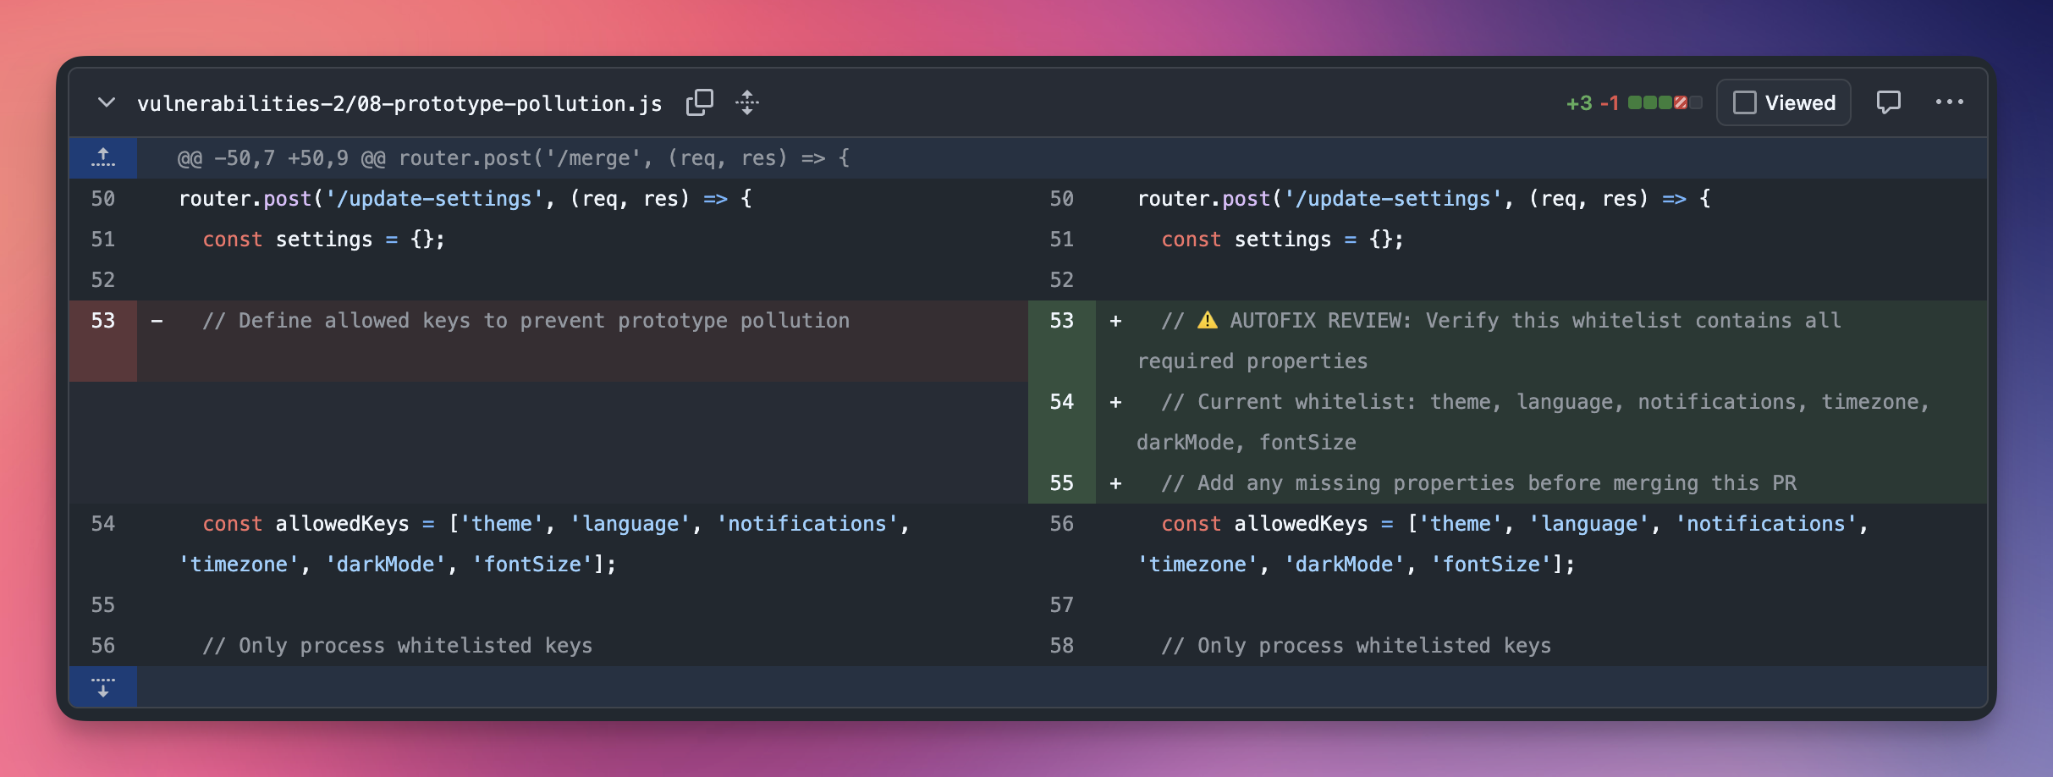This screenshot has height=777, width=2053.
Task: Open the filename vulnerabilities-2/08-prototype-pollution.js
Action: (x=399, y=102)
